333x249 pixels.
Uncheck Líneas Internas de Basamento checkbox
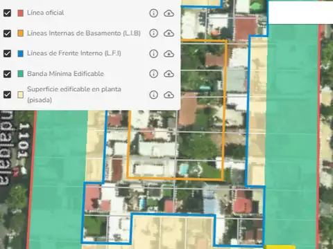[x=7, y=33]
